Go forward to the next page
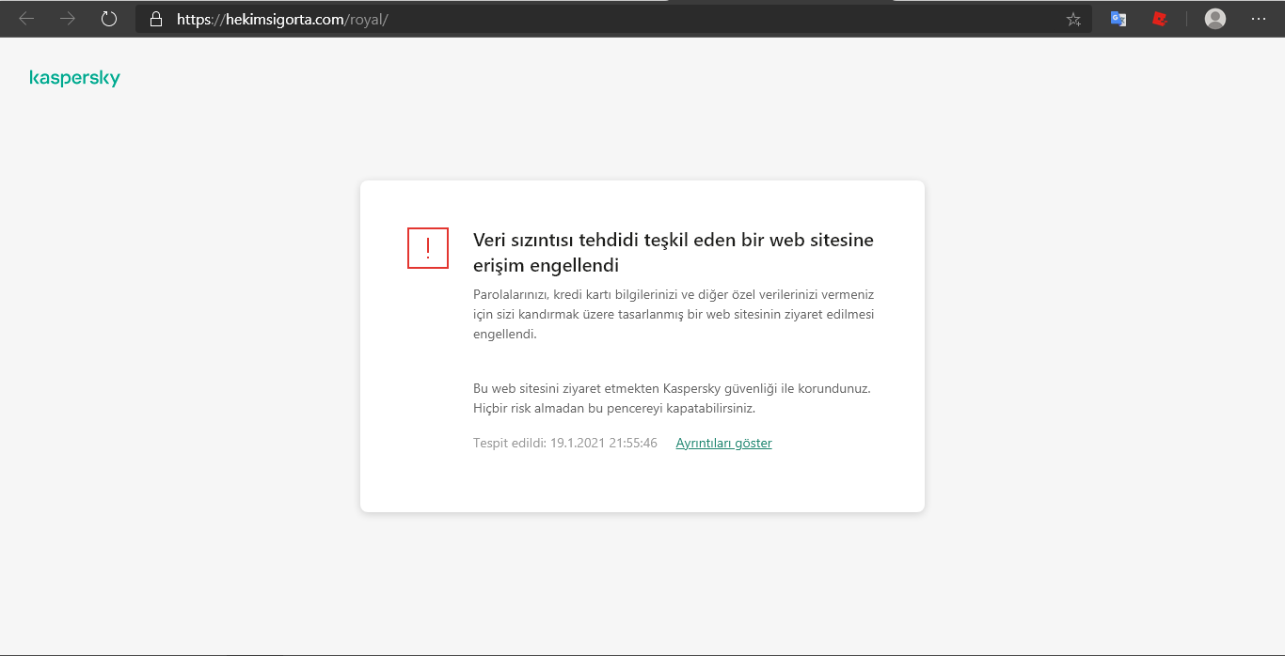The image size is (1285, 656). [x=68, y=19]
